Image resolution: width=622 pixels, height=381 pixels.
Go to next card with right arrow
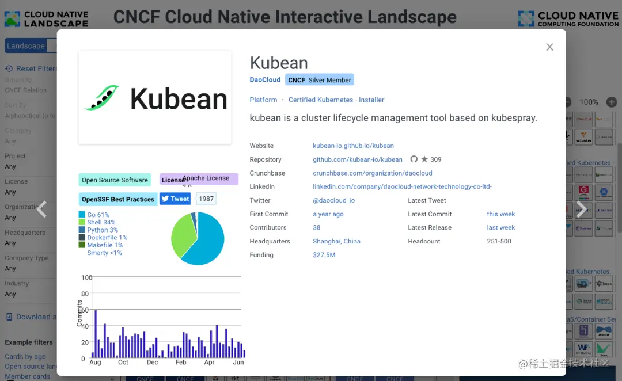click(581, 209)
